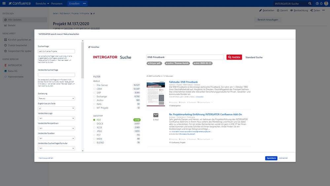Viewport: 330px width, 186px height.
Task: Click the Versteckte Suchanfrage input field
Action: [56, 75]
